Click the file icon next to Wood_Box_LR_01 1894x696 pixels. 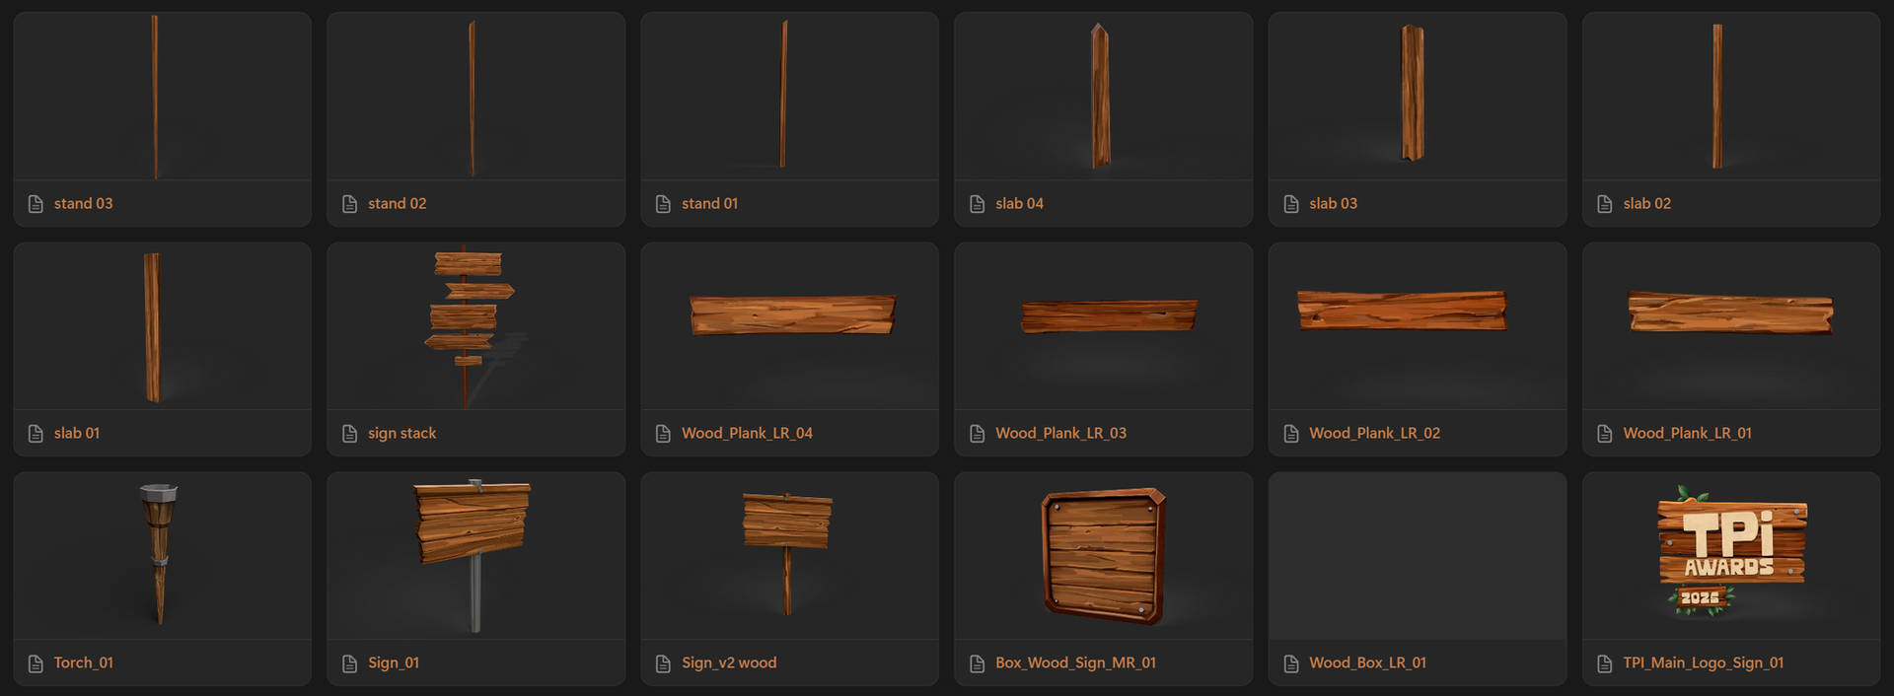[1290, 663]
